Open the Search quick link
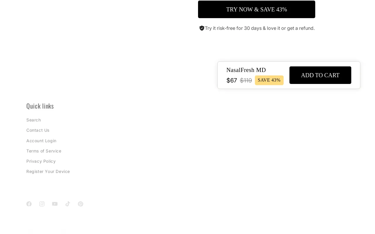Viewport: 375px width, 234px height. coord(34,120)
